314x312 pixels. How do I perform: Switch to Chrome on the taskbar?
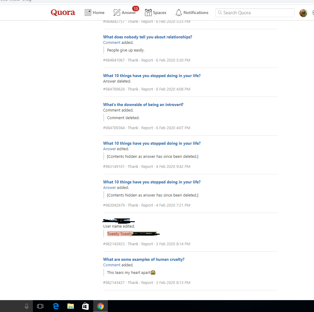(100, 306)
